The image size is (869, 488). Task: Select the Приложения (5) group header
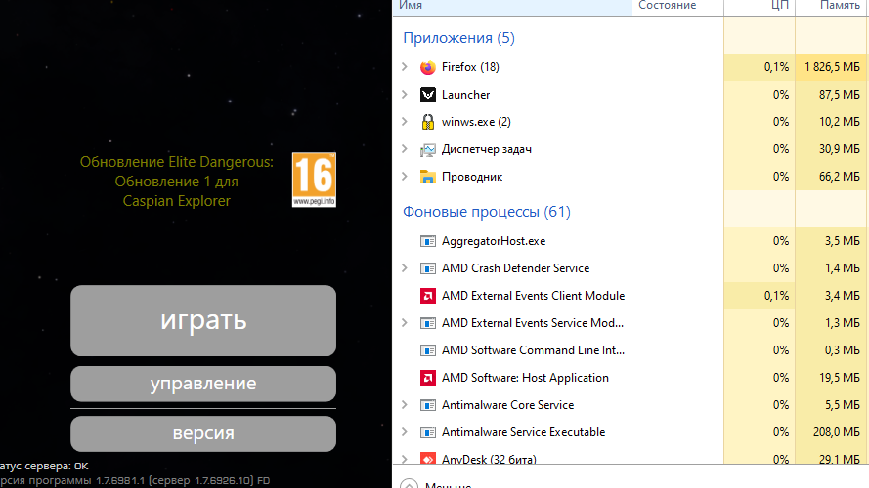[458, 38]
